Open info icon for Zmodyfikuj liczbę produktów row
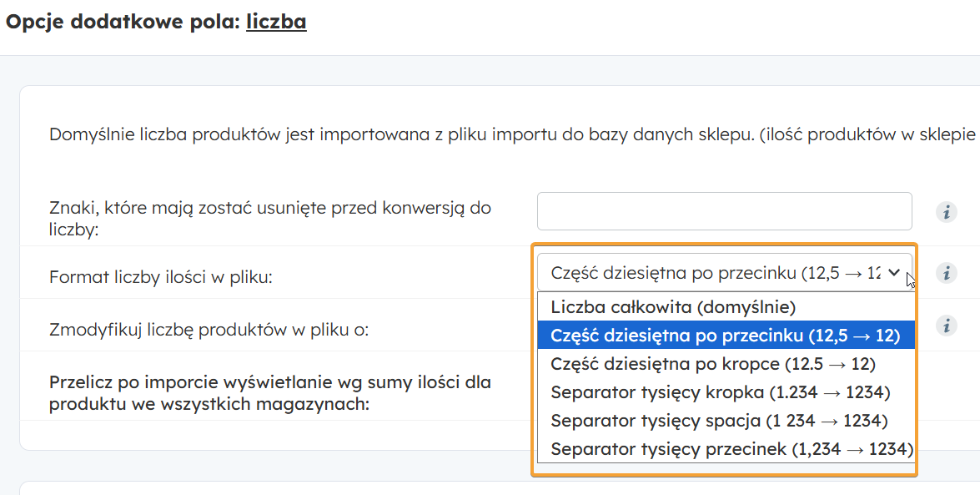Image resolution: width=980 pixels, height=495 pixels. pos(947,326)
